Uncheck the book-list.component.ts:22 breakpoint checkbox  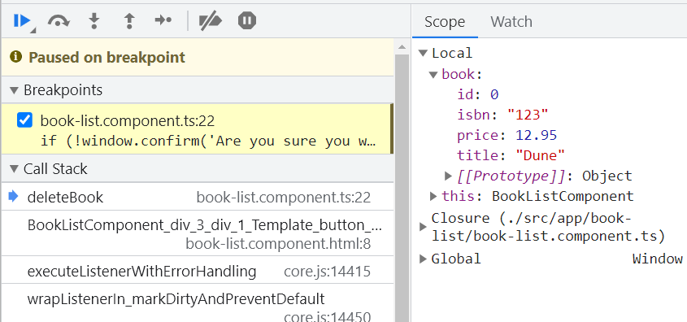(24, 120)
